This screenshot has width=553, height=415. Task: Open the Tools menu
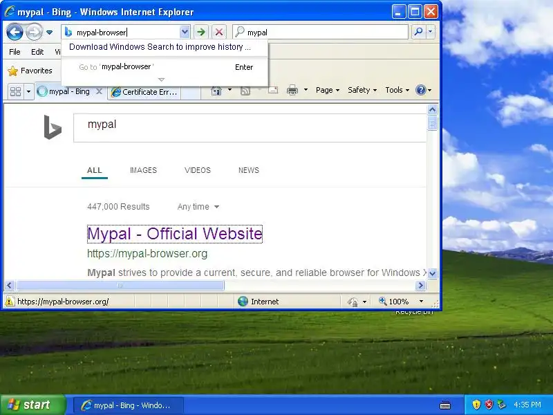pyautogui.click(x=397, y=90)
